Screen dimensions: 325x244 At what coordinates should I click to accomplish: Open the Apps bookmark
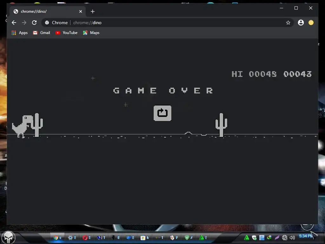pyautogui.click(x=20, y=33)
